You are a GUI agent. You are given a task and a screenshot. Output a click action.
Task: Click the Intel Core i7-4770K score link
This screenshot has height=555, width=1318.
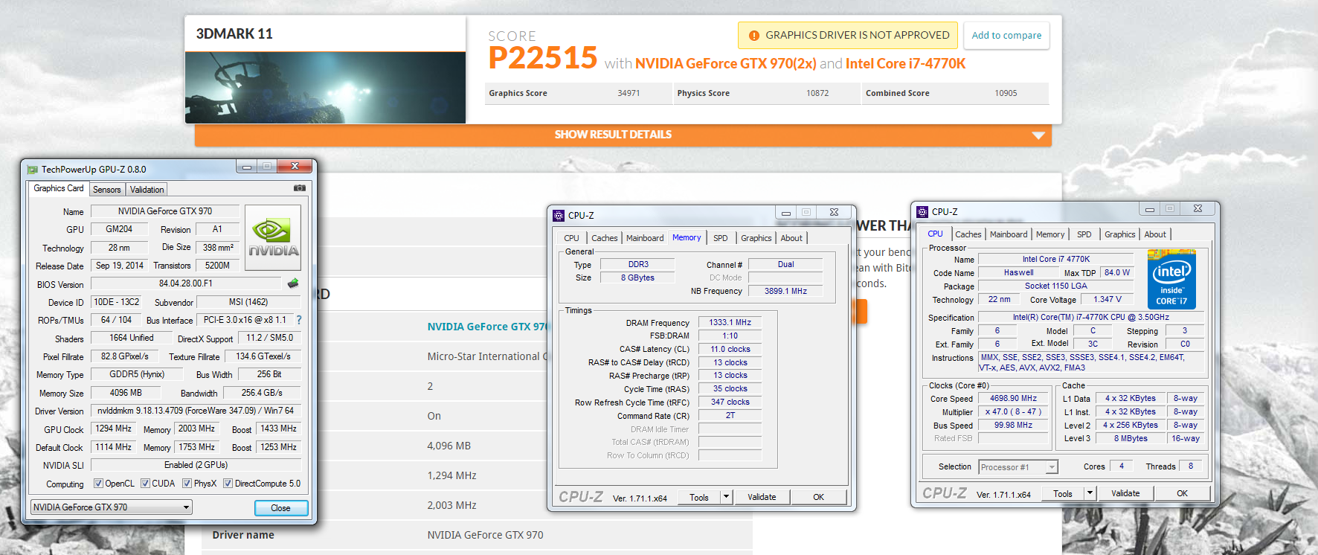click(x=905, y=63)
